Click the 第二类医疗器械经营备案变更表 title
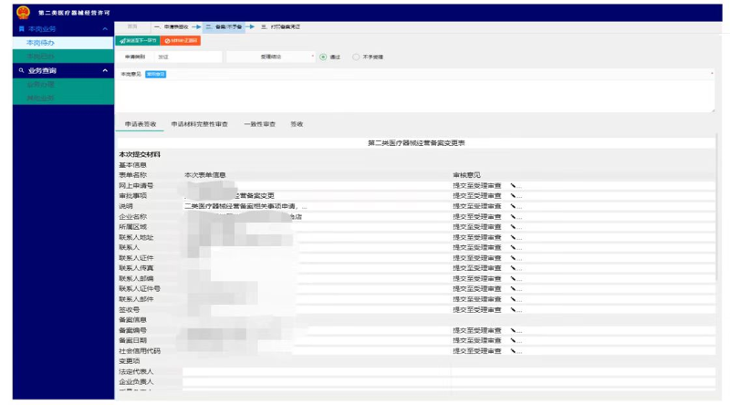 [416, 143]
